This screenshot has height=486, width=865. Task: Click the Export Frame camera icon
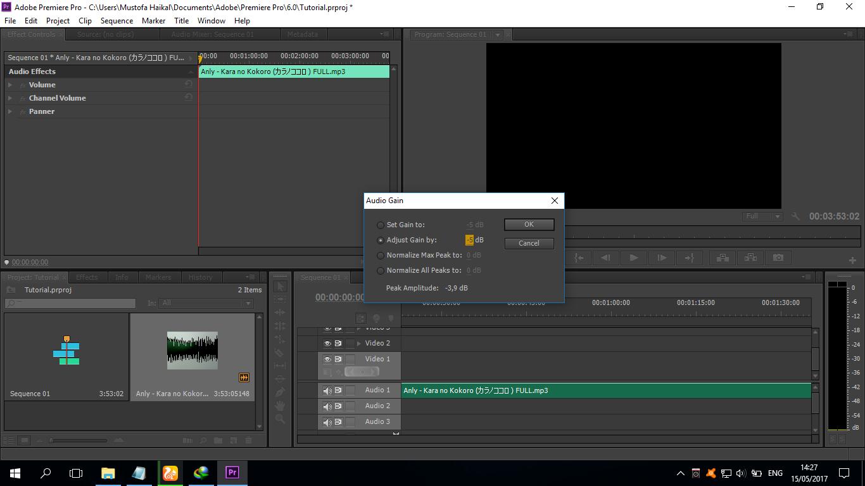click(778, 258)
